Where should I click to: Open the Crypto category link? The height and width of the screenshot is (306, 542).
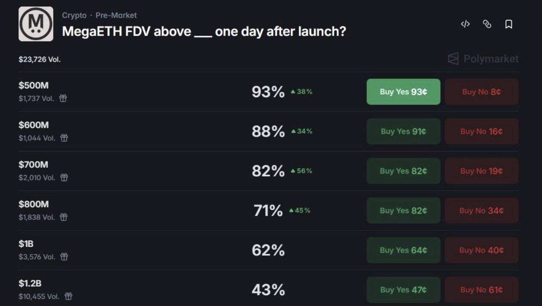(x=74, y=16)
